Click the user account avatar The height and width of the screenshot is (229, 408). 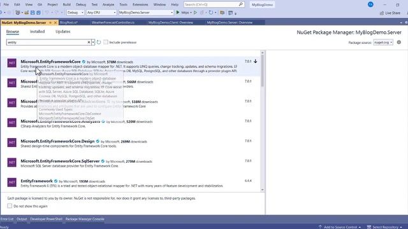pos(370,4)
